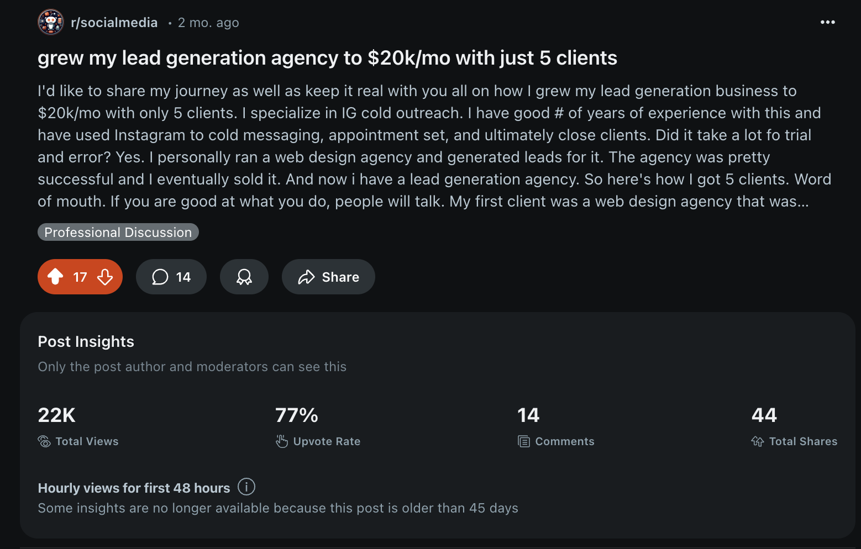The image size is (861, 549).
Task: Click the Comments stat icon
Action: point(524,441)
